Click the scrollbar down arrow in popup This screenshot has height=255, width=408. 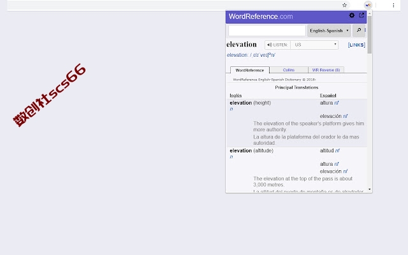(x=370, y=189)
